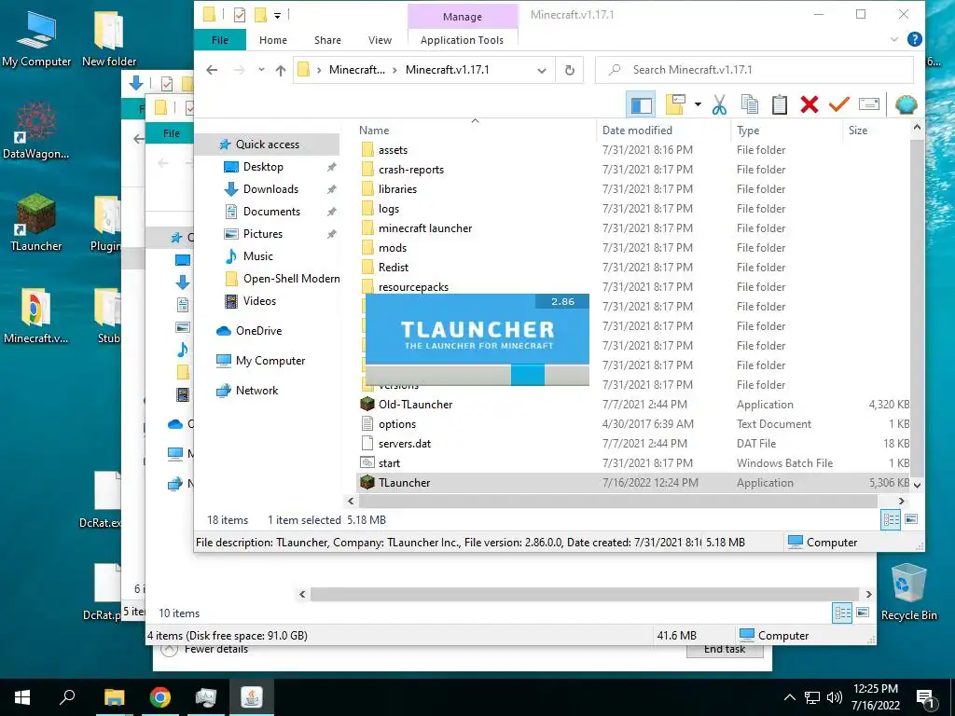This screenshot has height=716, width=955.
Task: Switch to large icons view in 10 items window
Action: [863, 613]
